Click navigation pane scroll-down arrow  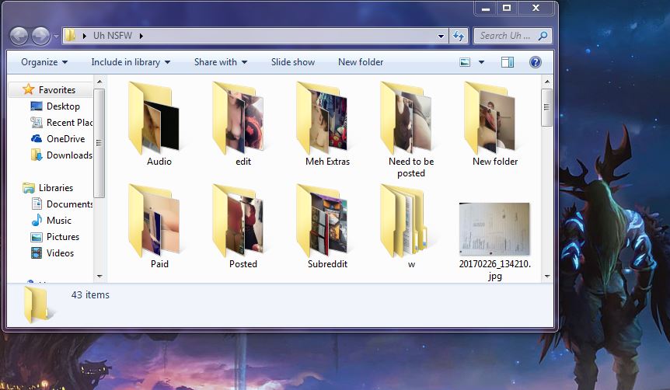click(99, 276)
